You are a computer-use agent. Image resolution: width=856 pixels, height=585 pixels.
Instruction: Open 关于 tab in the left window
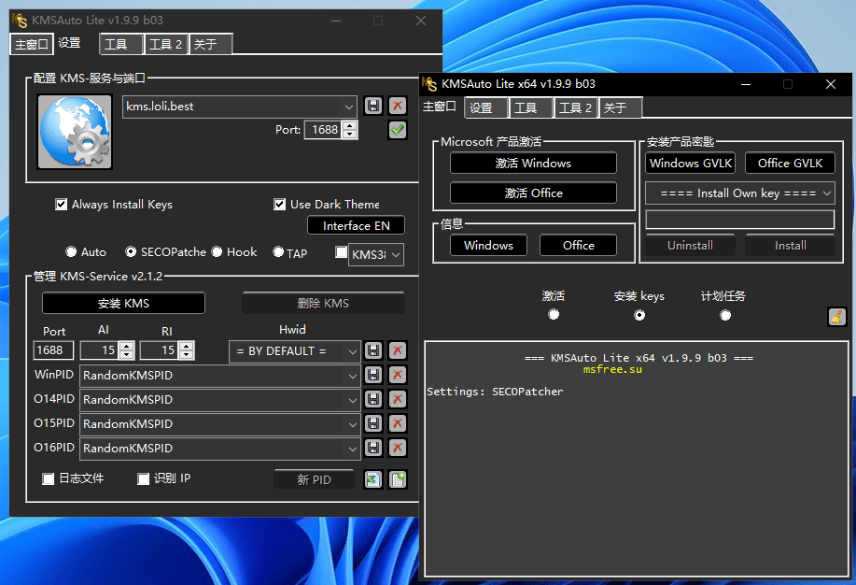[210, 44]
